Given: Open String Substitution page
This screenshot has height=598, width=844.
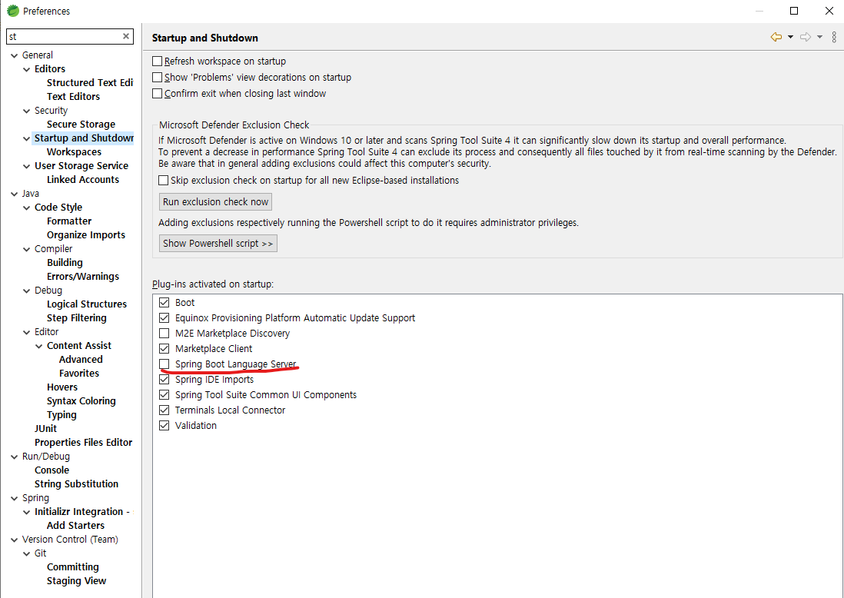Looking at the screenshot, I should pyautogui.click(x=76, y=484).
